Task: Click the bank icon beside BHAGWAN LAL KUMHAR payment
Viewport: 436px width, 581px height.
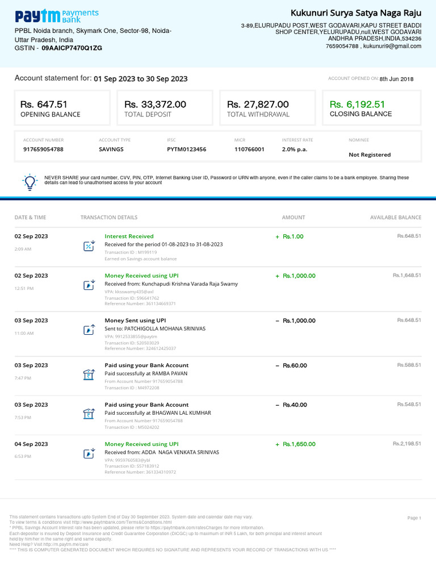Action: (x=89, y=414)
